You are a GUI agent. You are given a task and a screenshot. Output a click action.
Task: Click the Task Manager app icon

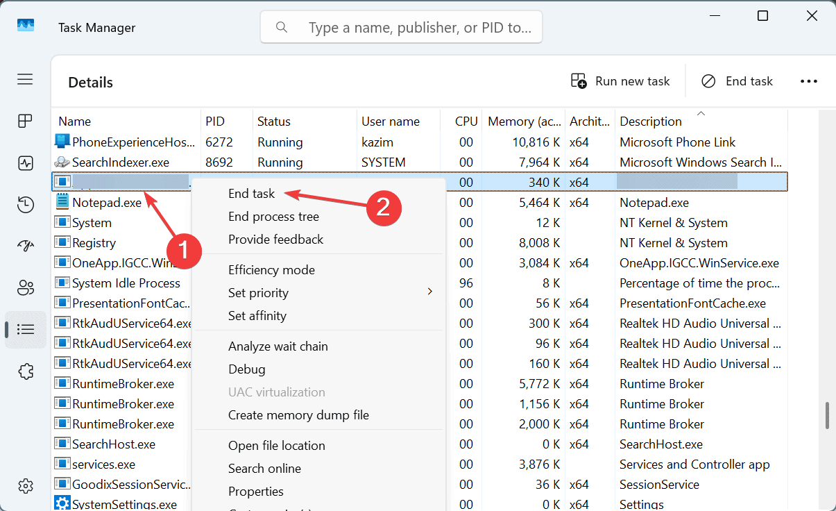(26, 26)
